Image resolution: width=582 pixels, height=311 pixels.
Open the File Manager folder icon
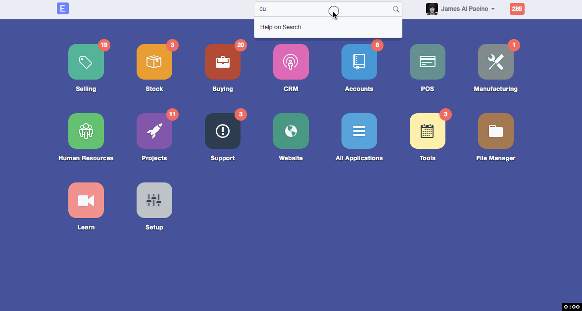[x=496, y=132]
